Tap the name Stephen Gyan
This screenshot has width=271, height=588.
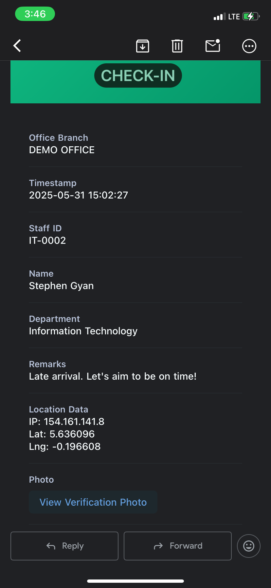[62, 286]
